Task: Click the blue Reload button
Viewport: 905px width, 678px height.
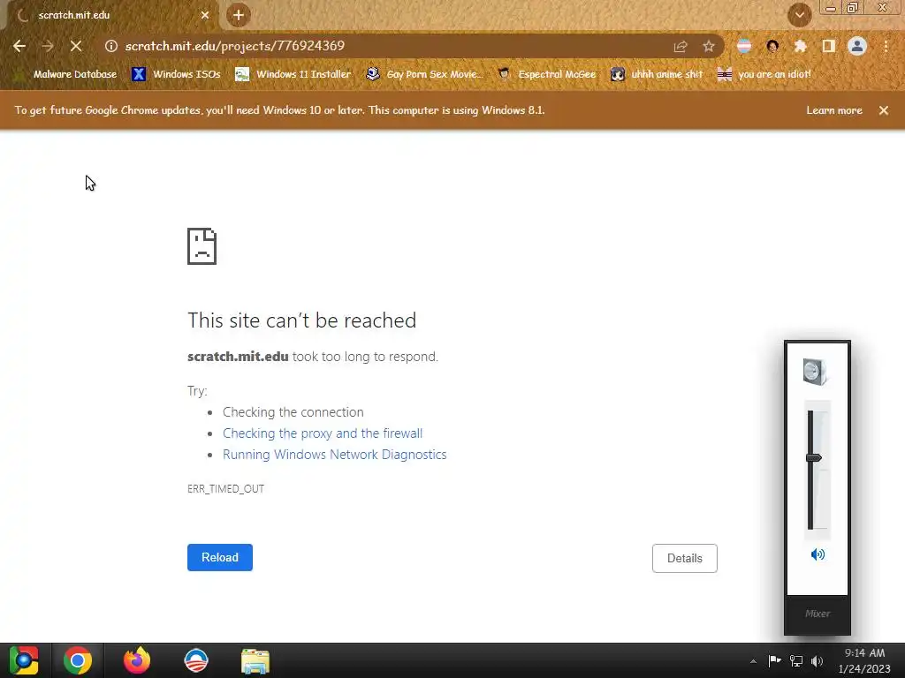Action: pos(220,558)
